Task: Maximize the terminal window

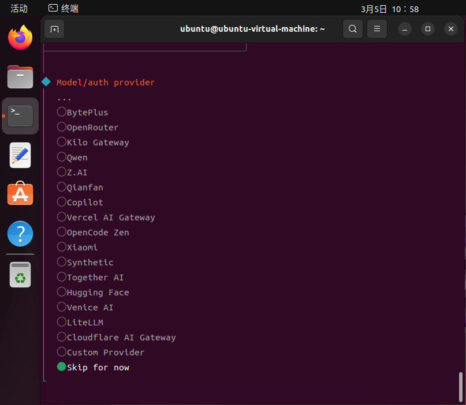Action: pos(428,29)
